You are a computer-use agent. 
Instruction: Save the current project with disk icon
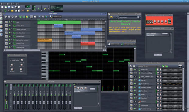(16, 7)
